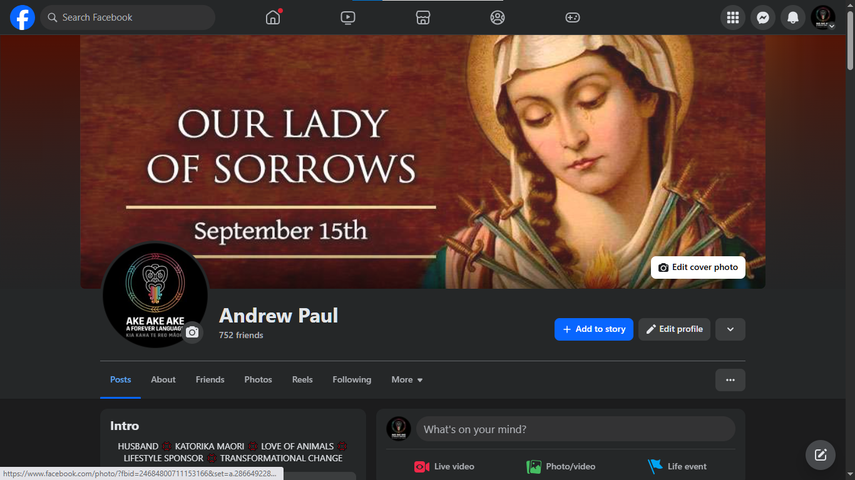This screenshot has height=480, width=855.
Task: Open the Marketplace icon
Action: pyautogui.click(x=423, y=17)
